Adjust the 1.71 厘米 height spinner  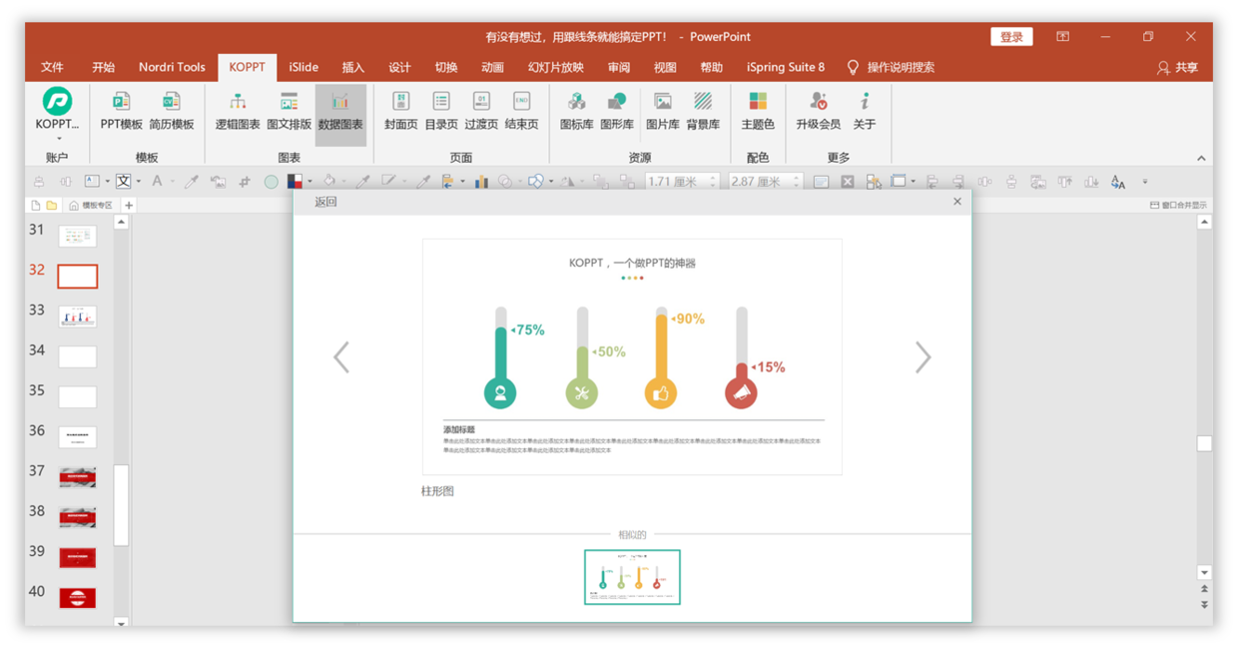click(x=713, y=181)
